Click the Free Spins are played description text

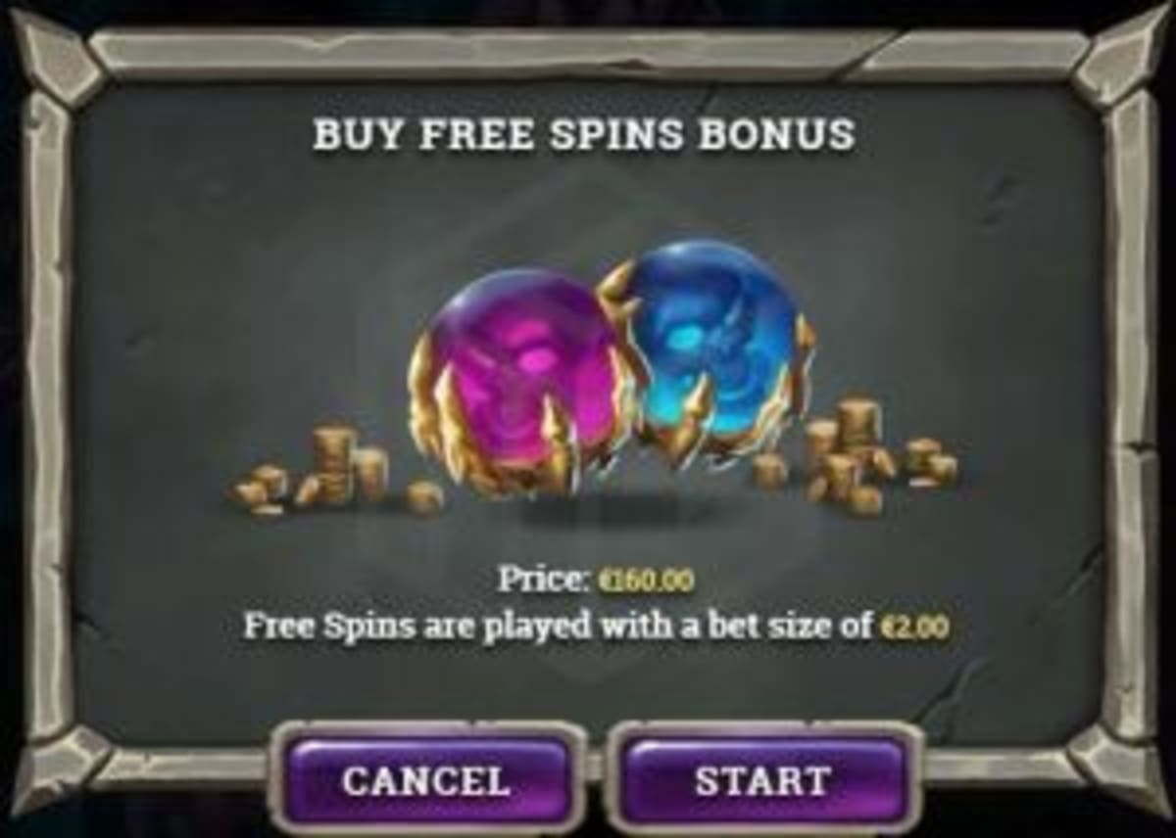click(x=559, y=627)
